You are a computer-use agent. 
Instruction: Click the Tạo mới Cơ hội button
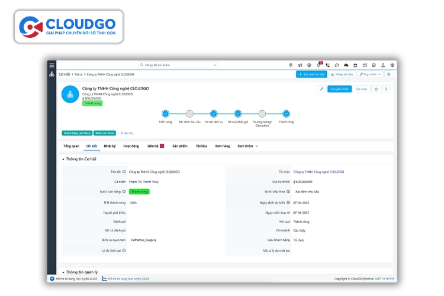coord(311,75)
